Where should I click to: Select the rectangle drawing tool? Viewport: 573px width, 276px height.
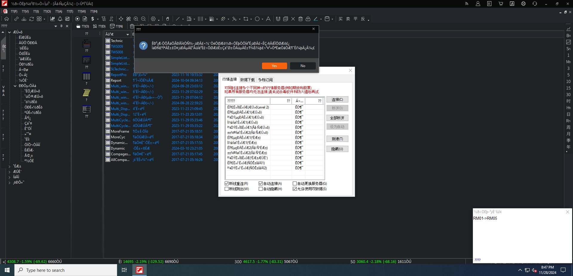pos(246,19)
